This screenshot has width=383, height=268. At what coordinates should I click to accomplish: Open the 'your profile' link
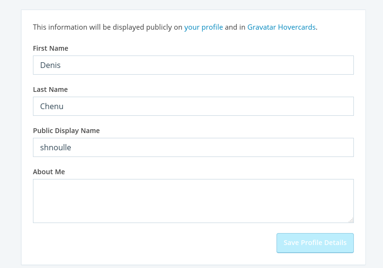click(203, 27)
